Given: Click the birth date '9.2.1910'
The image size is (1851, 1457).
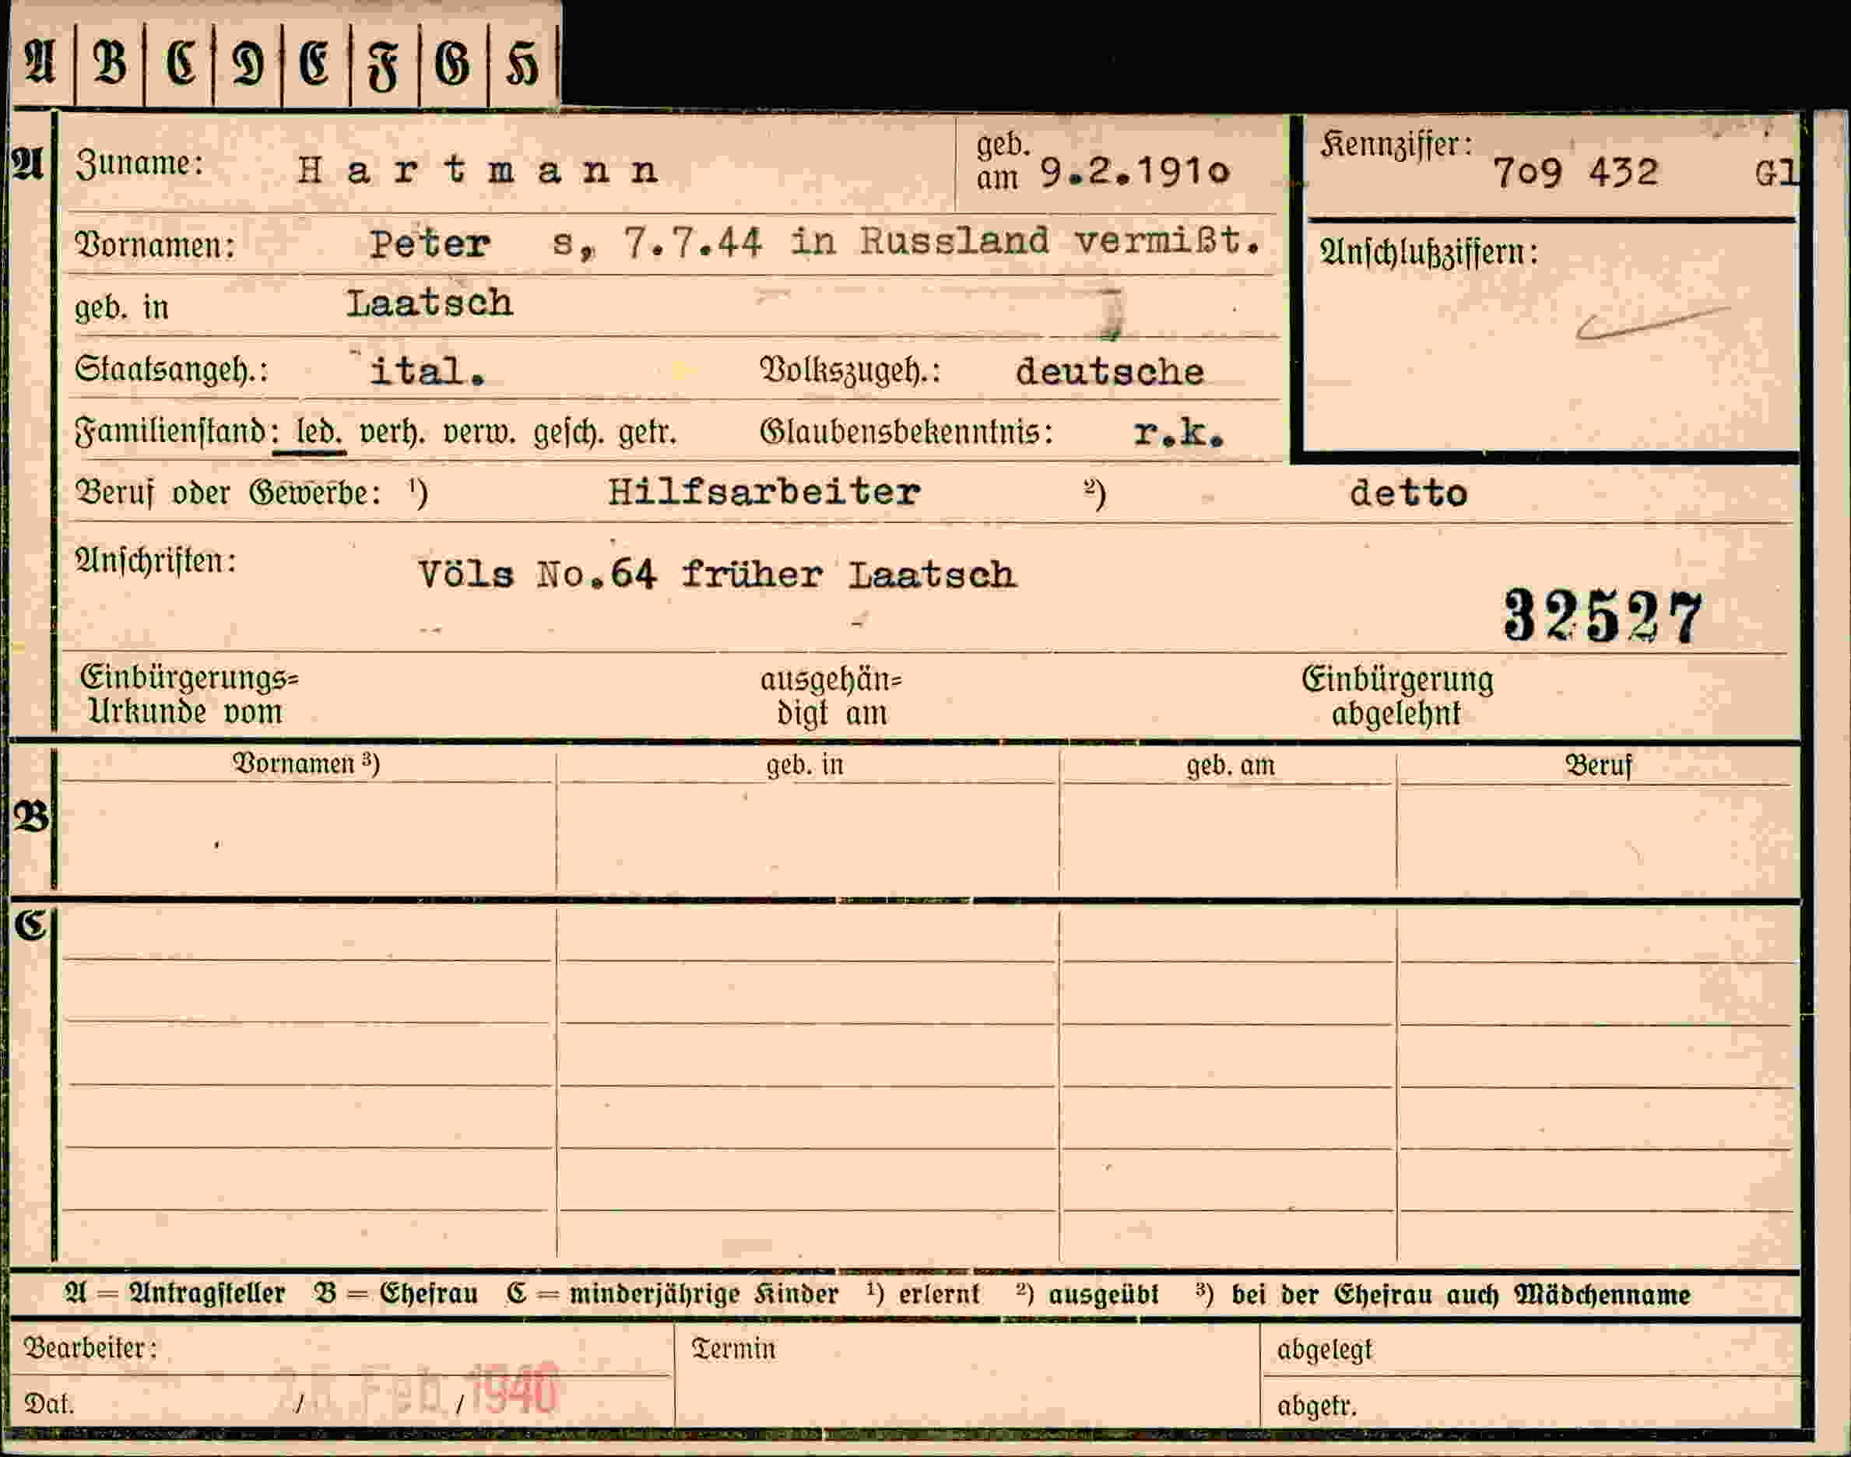Looking at the screenshot, I should coord(1134,171).
